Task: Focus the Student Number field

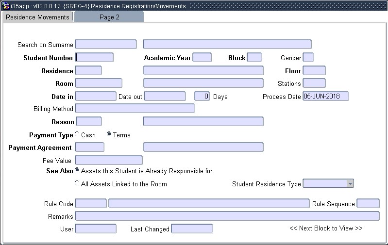Action: pyautogui.click(x=95, y=58)
